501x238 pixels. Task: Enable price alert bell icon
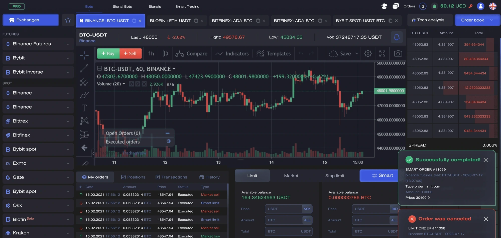397,37
